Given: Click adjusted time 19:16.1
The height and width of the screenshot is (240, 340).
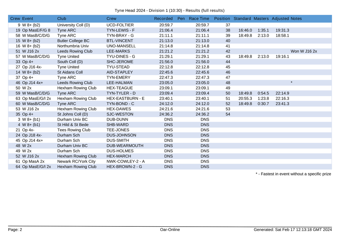Looking at the screenshot, I should [x=282, y=56].
